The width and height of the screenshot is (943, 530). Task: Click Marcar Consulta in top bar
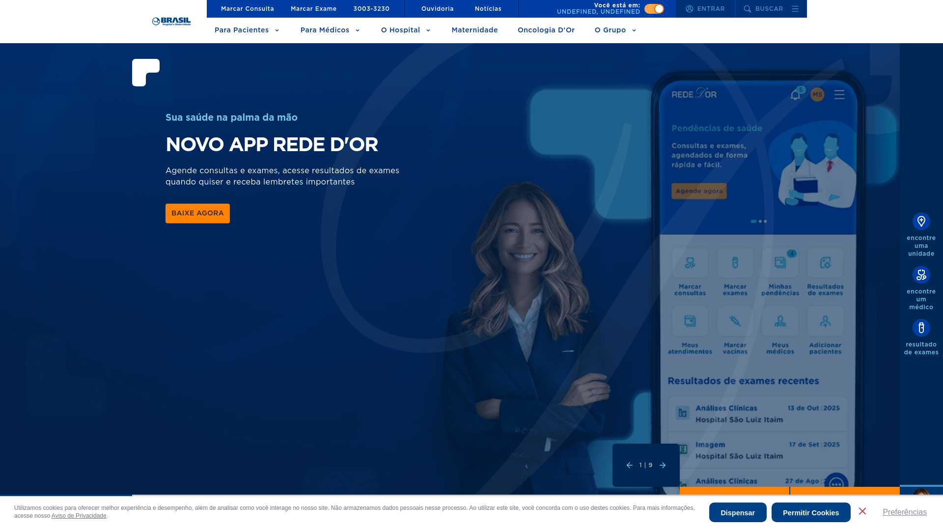[x=248, y=9]
